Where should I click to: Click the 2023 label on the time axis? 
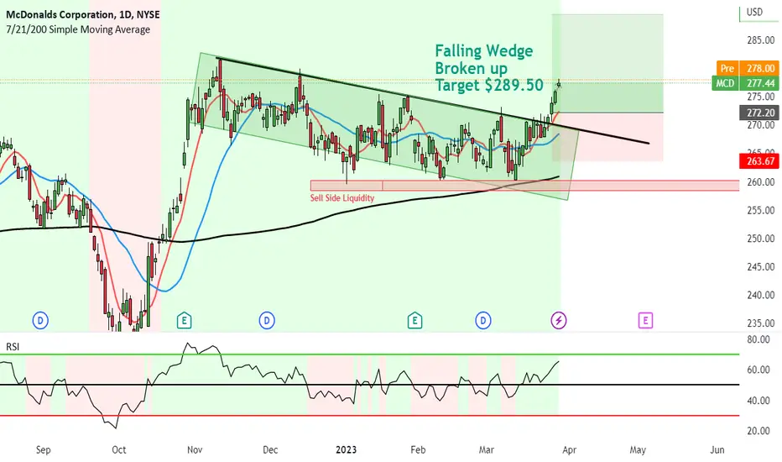347,450
